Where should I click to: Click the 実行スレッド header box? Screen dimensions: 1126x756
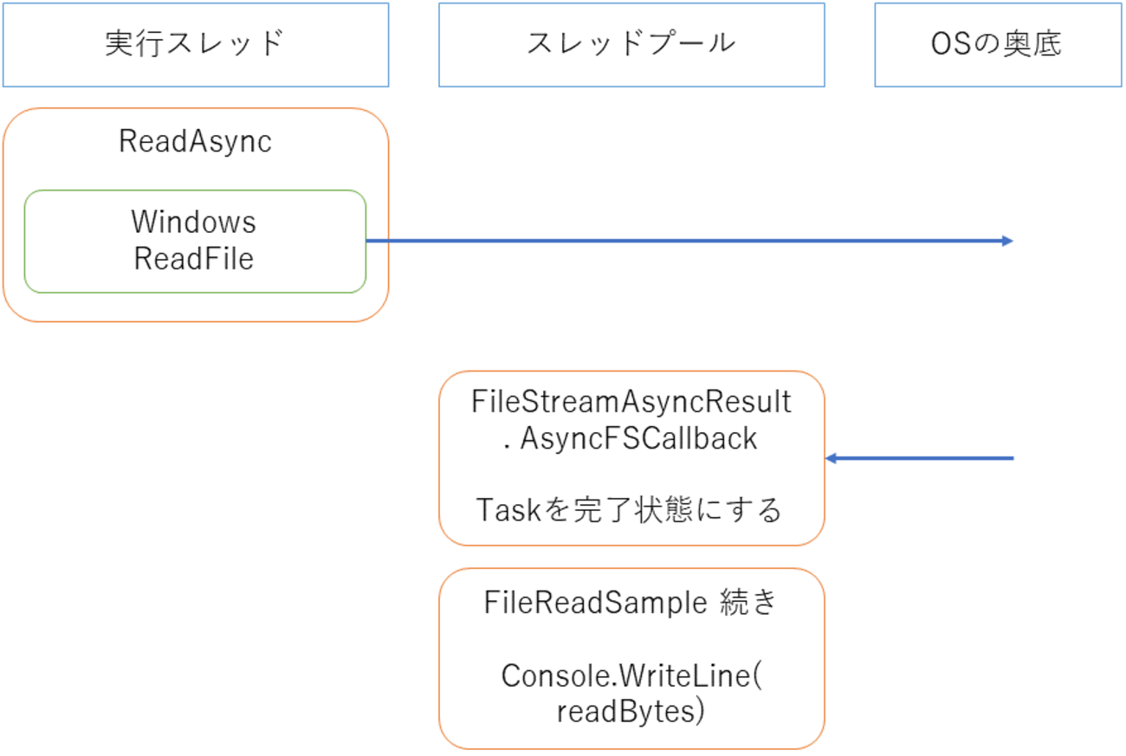(x=195, y=44)
